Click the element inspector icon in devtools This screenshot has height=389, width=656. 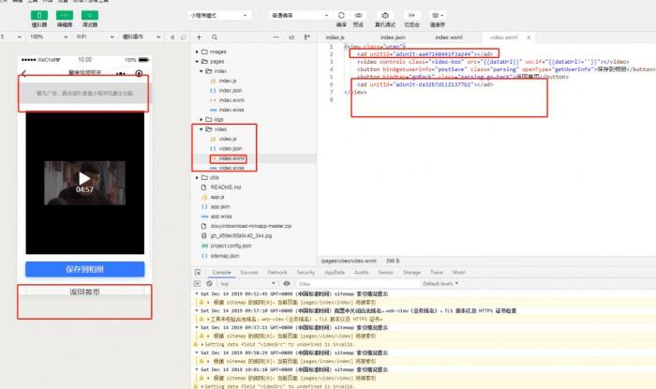[197, 272]
